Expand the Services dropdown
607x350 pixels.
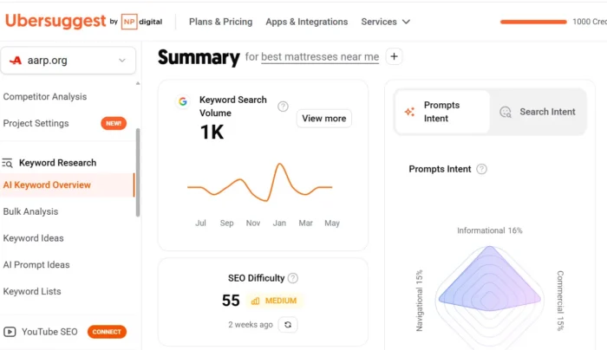coord(385,22)
